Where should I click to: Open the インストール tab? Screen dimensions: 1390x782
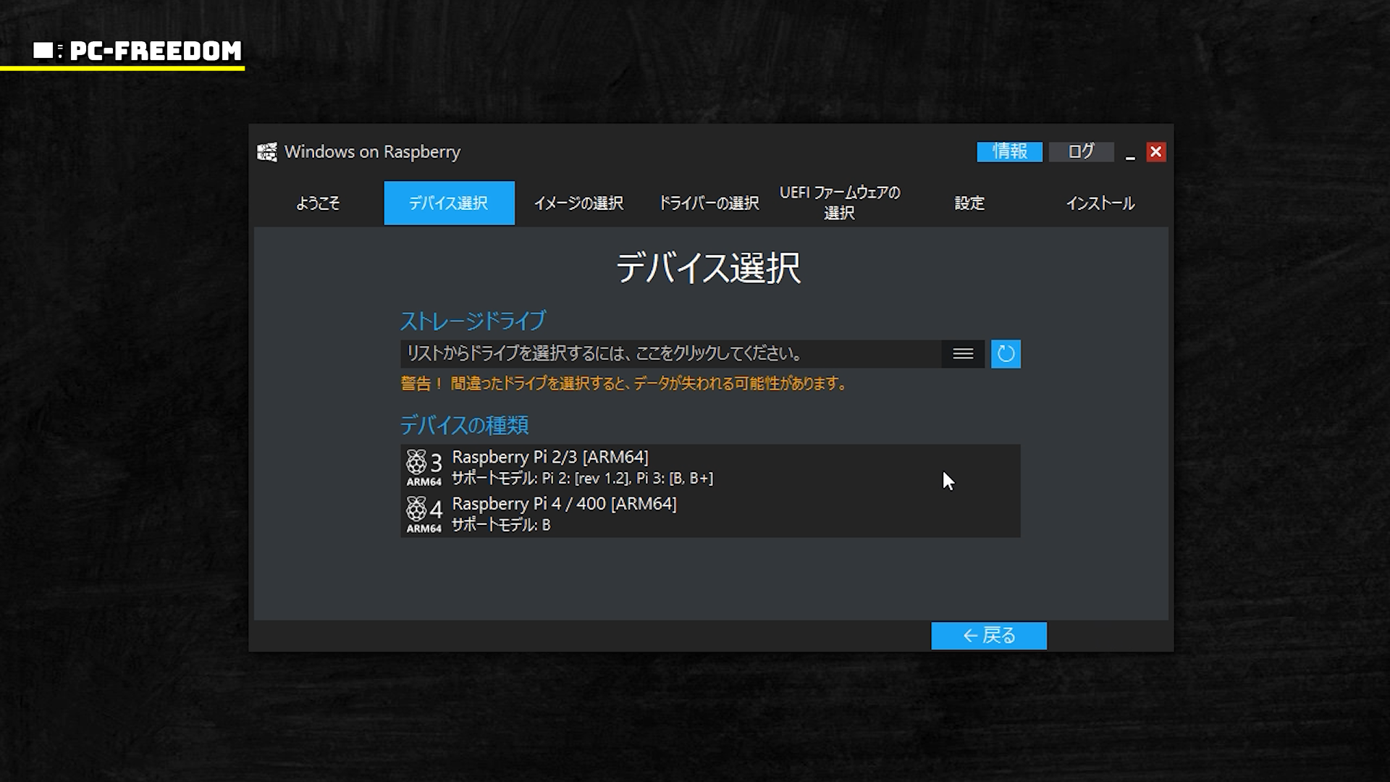pos(1100,203)
